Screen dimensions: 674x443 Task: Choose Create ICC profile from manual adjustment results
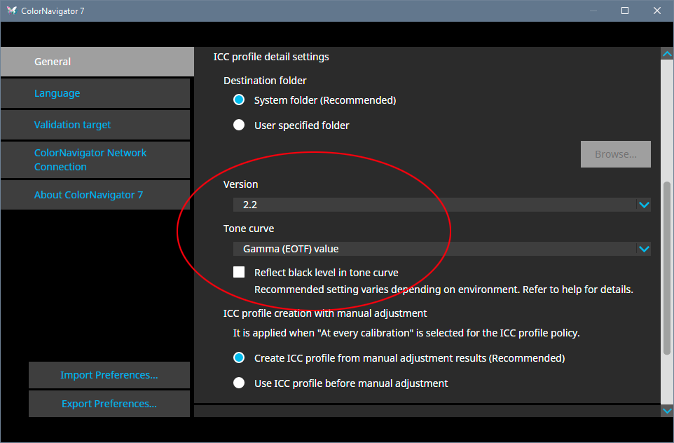(x=238, y=357)
